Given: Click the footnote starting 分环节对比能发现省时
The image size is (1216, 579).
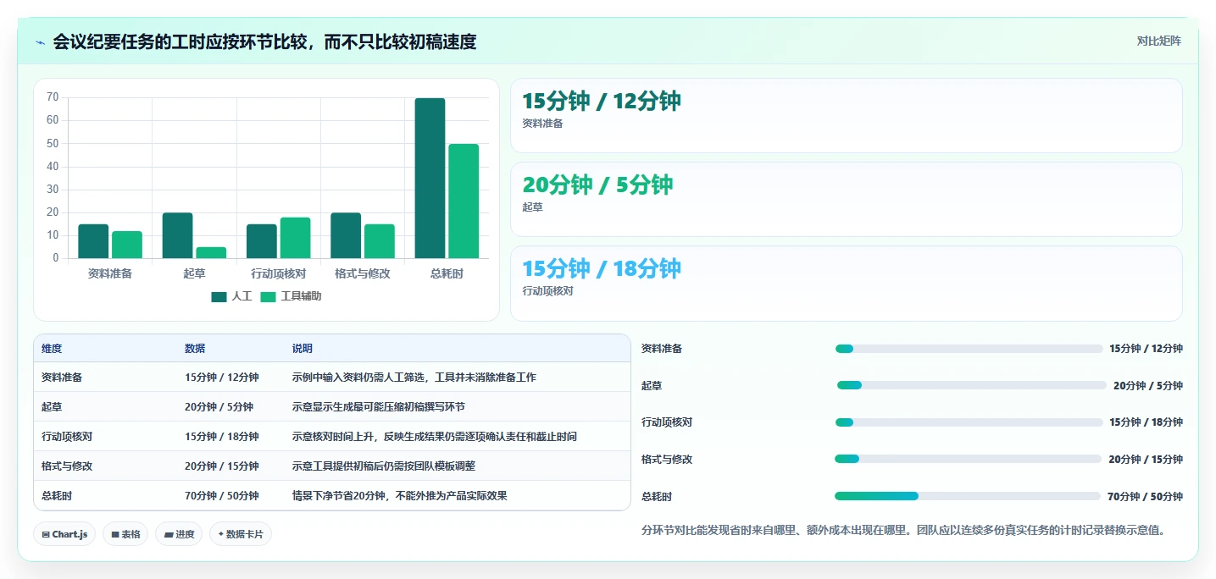Looking at the screenshot, I should pos(903,531).
